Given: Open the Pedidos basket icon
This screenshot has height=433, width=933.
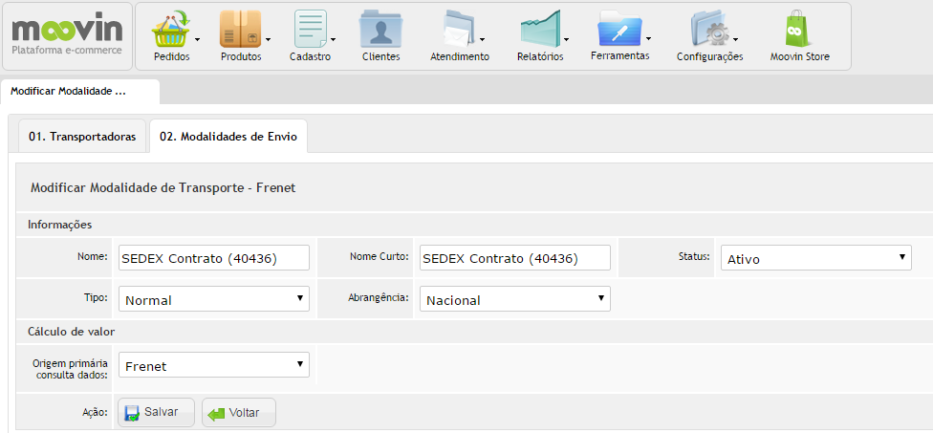Looking at the screenshot, I should point(171,30).
